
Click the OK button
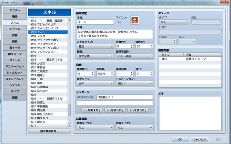coord(180,140)
